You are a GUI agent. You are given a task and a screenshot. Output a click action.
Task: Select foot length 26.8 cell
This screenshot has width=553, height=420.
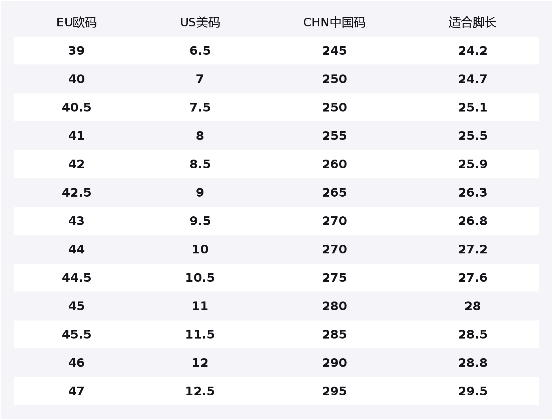pos(472,221)
